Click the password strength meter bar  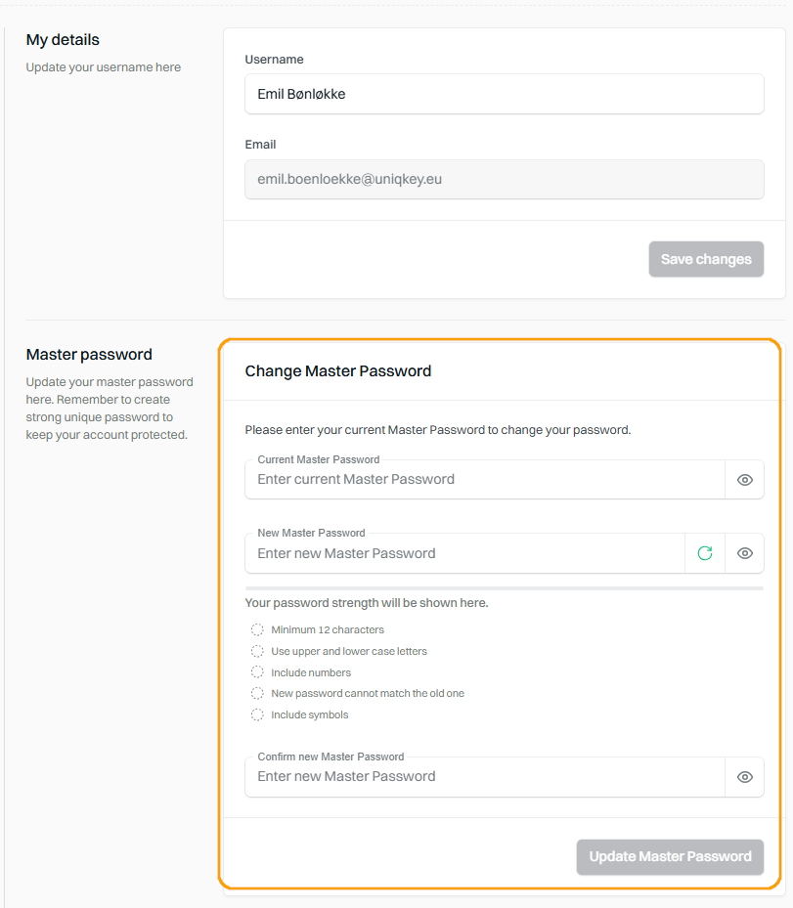pos(504,588)
